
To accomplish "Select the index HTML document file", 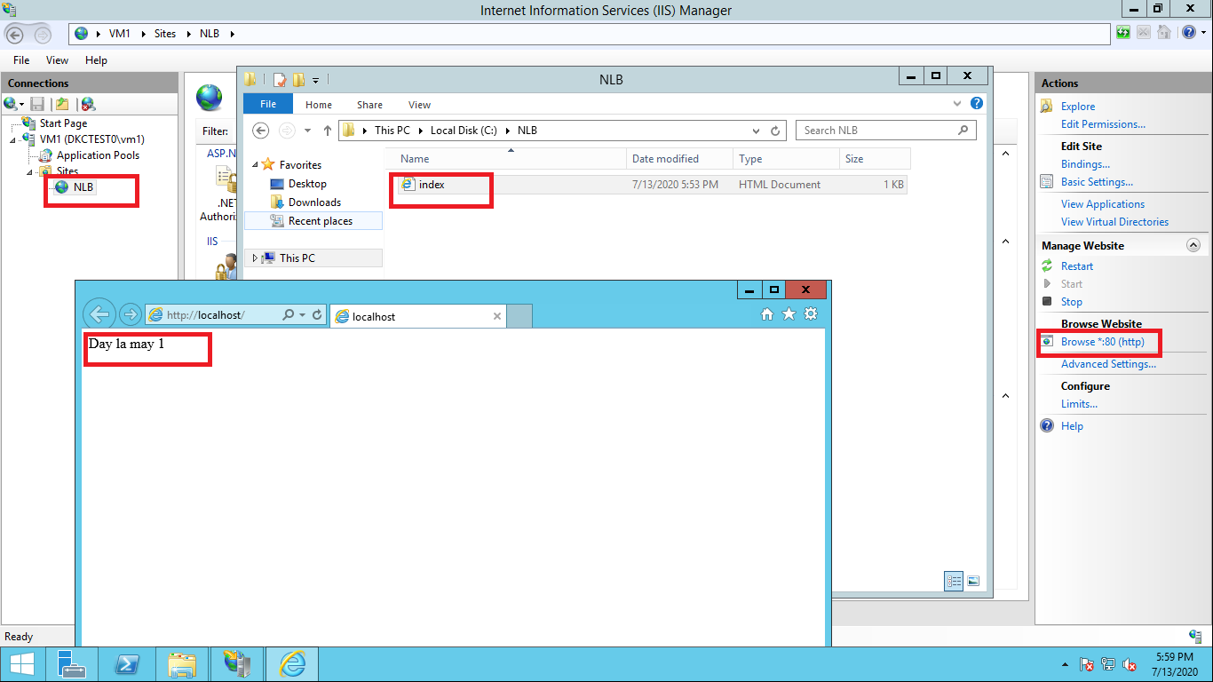I will pos(653,185).
